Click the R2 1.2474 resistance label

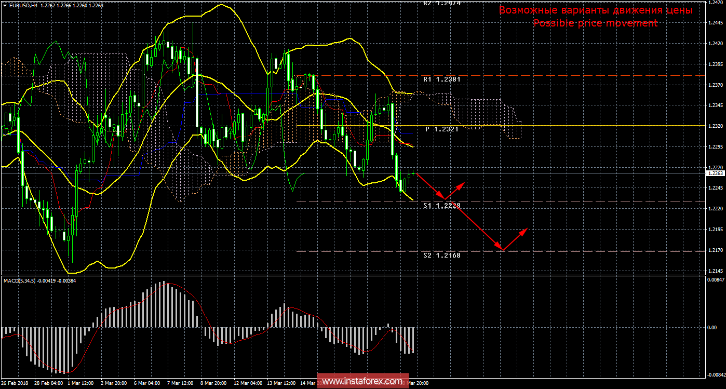[442, 3]
